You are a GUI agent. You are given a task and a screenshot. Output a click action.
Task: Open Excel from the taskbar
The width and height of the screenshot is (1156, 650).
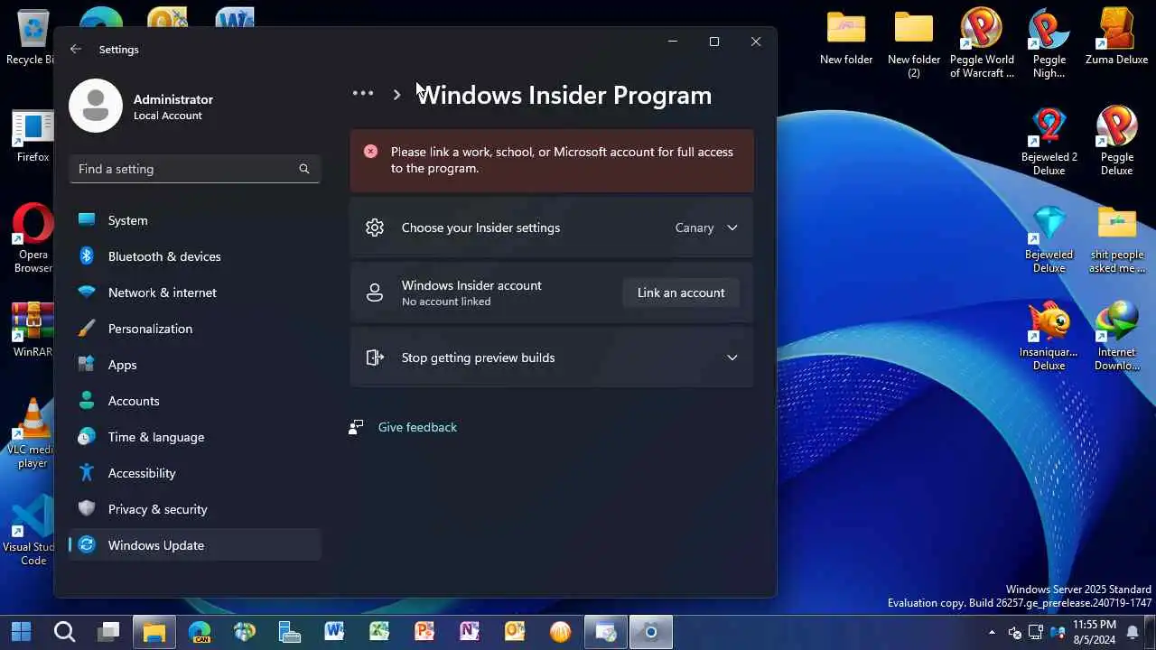click(379, 632)
